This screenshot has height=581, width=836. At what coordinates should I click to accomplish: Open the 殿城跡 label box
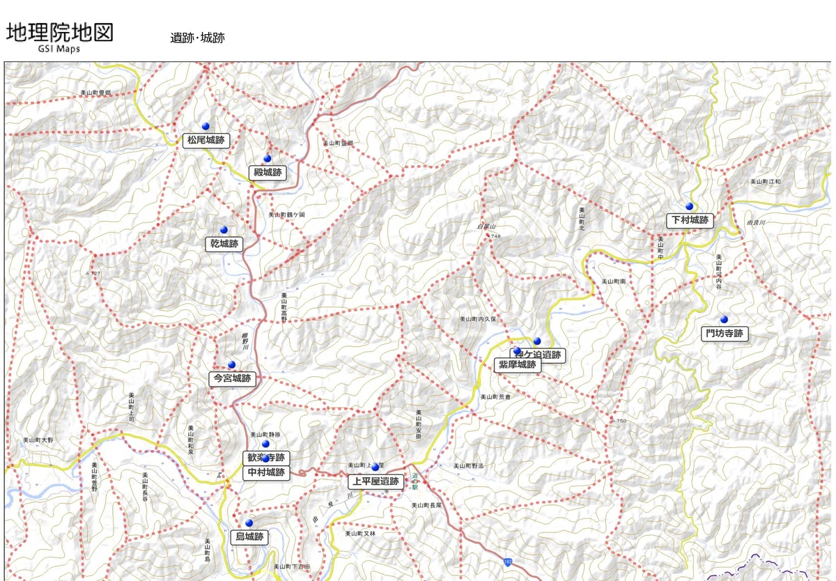click(268, 172)
